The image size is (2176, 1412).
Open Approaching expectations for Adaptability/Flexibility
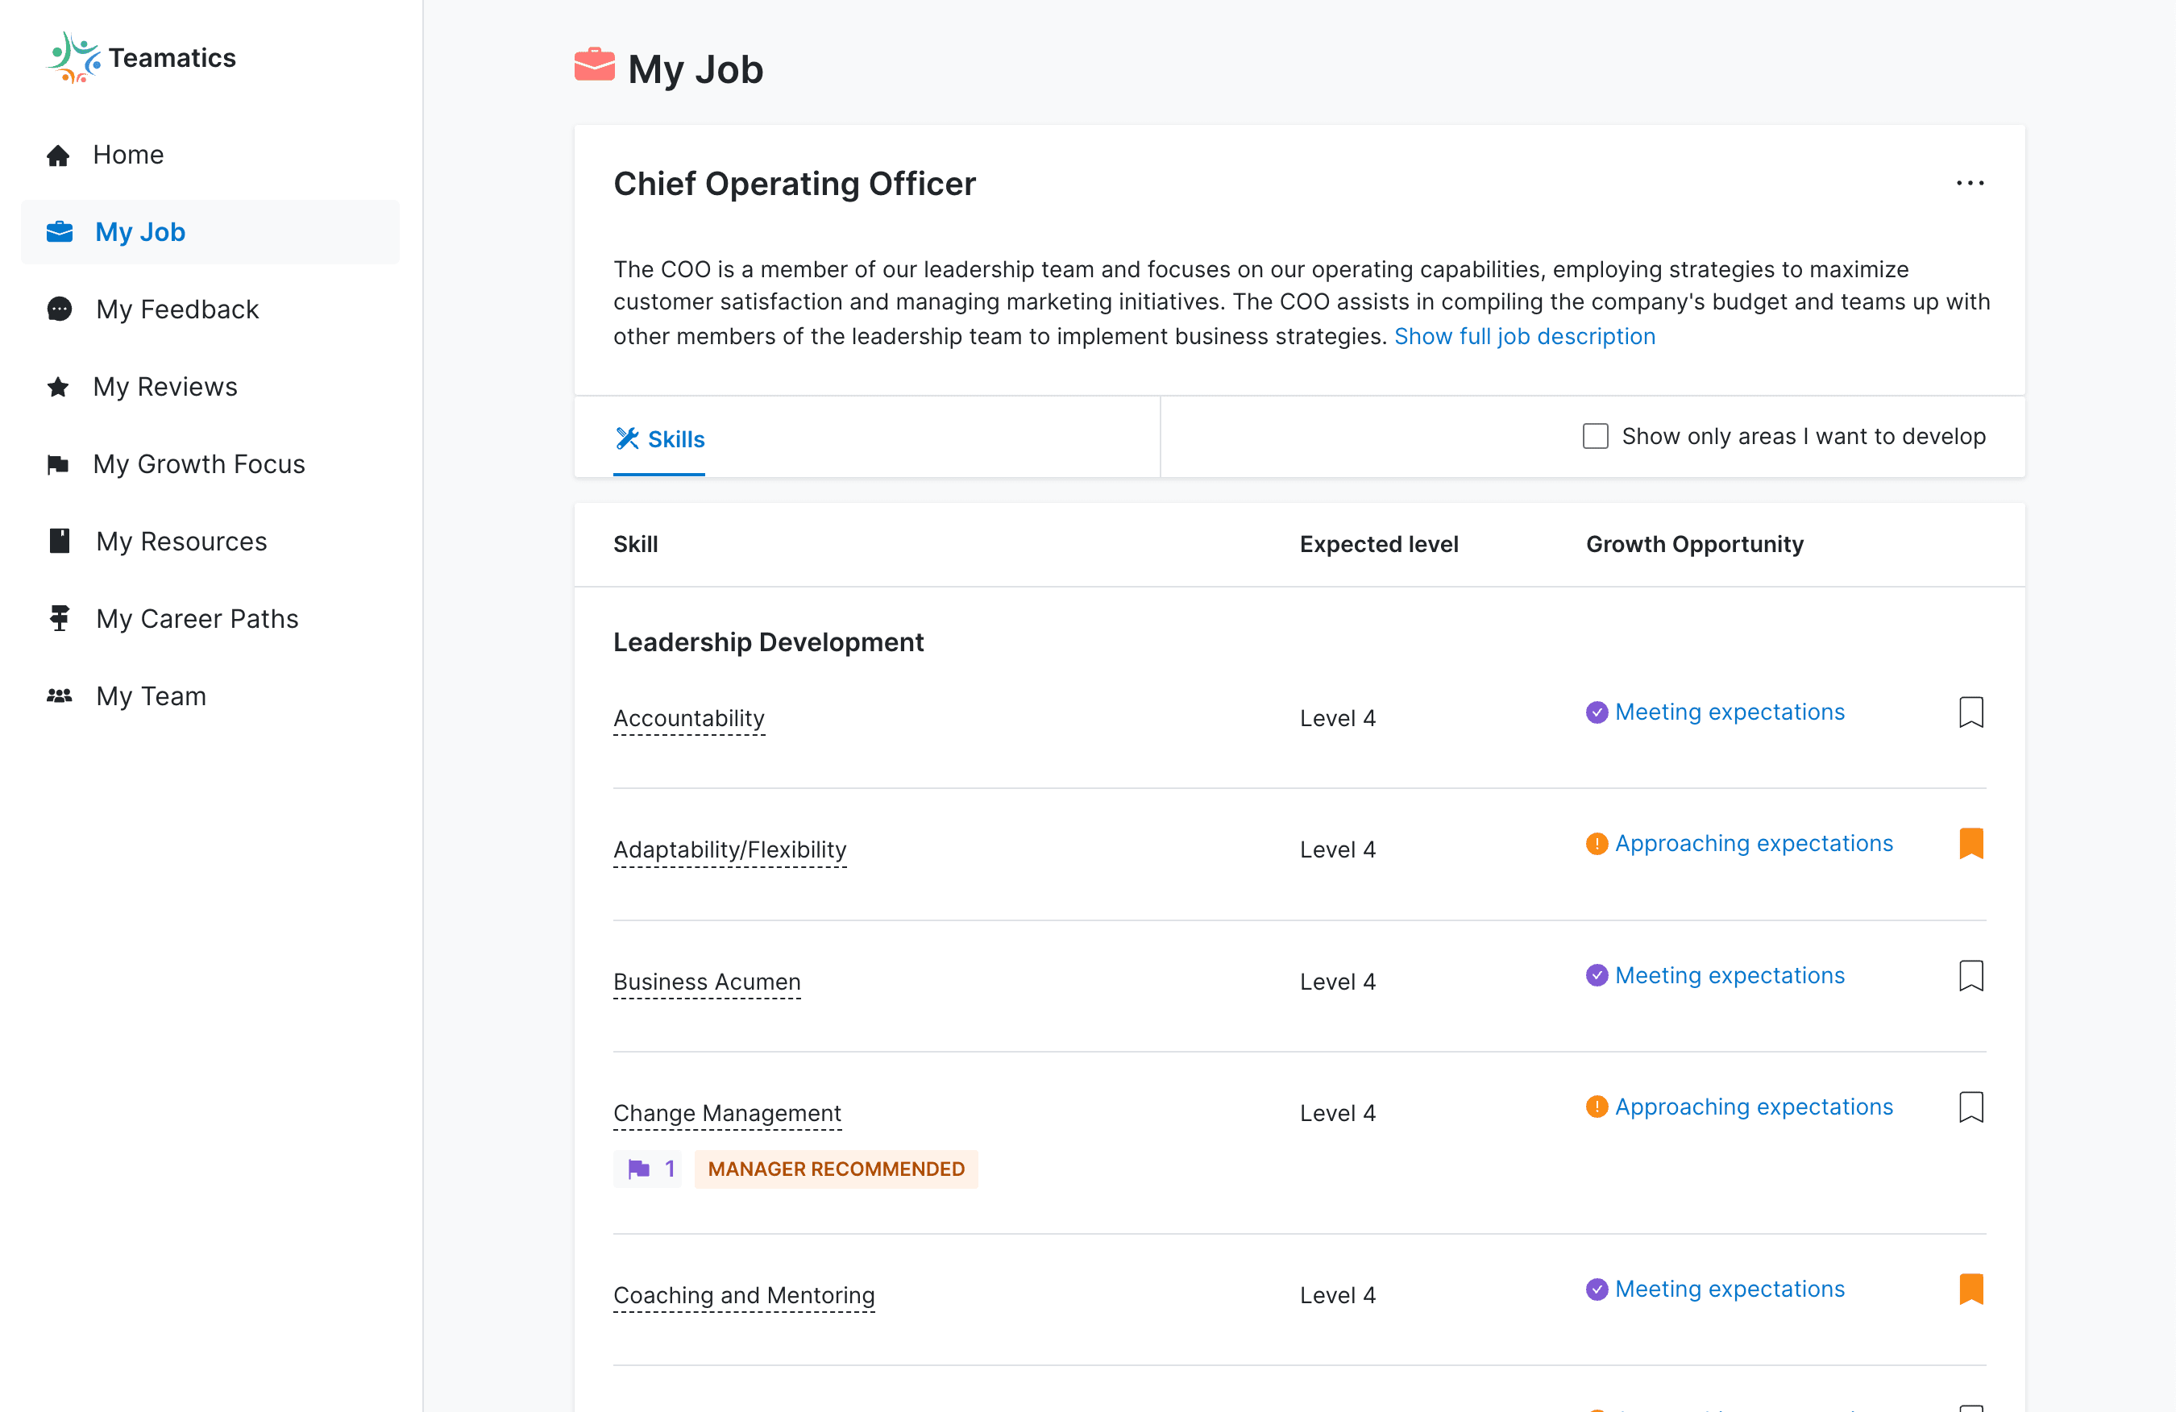(1753, 843)
